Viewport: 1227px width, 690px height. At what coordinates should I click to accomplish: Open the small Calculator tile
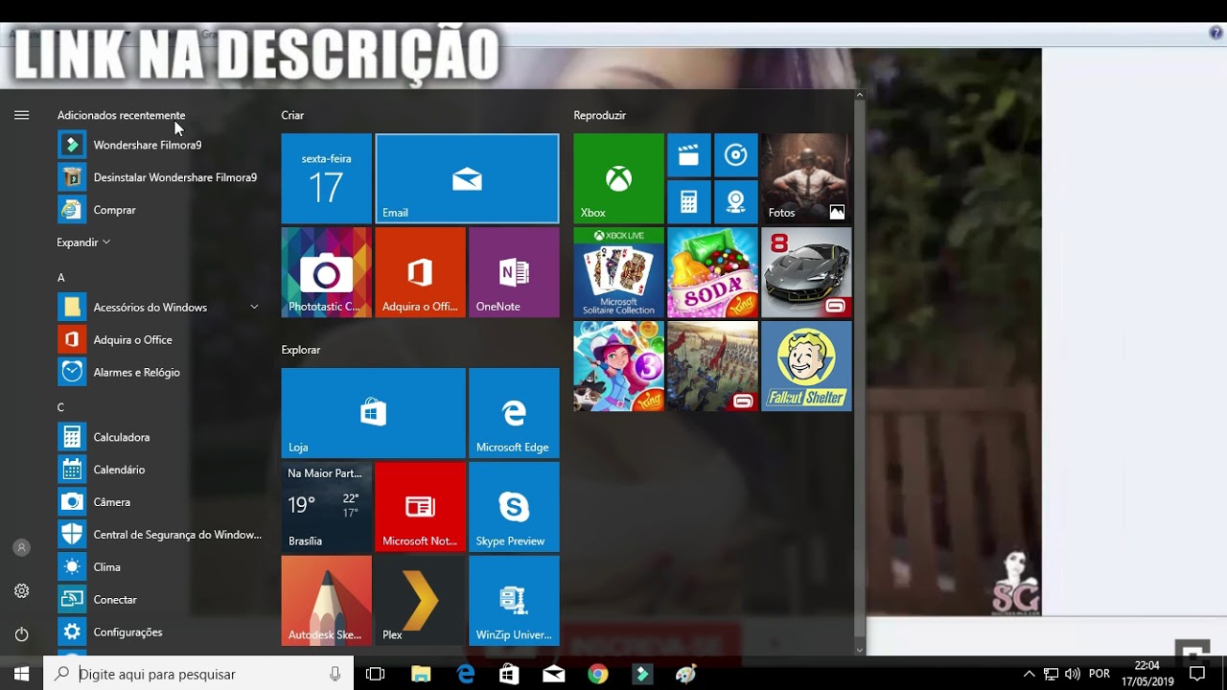pyautogui.click(x=688, y=201)
